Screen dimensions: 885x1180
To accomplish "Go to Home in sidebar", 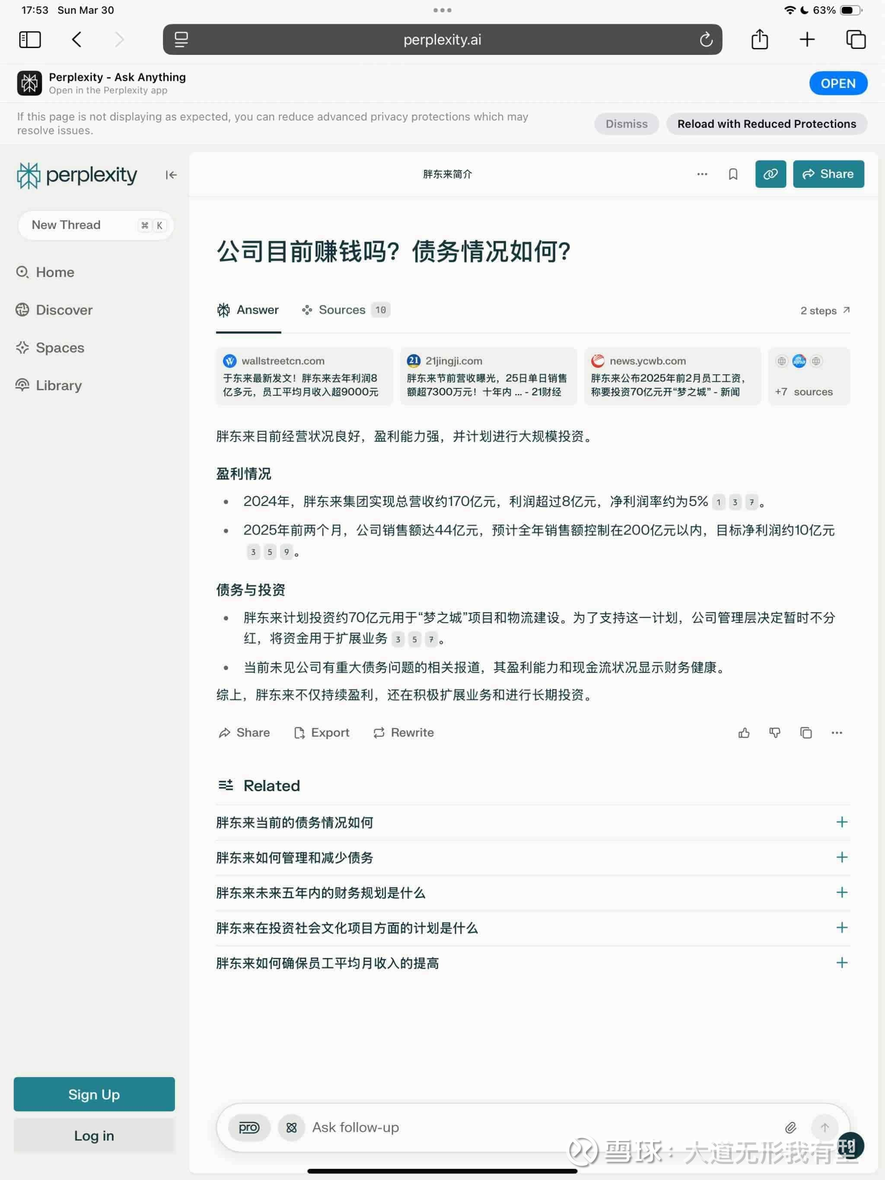I will pos(45,272).
